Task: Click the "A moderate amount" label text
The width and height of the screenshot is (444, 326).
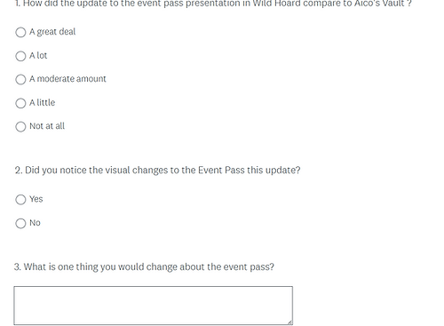Action: 67,79
